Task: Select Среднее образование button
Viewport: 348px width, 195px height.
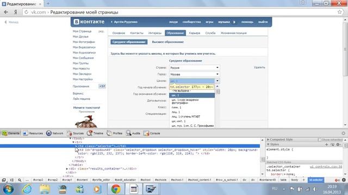Action: (x=129, y=42)
